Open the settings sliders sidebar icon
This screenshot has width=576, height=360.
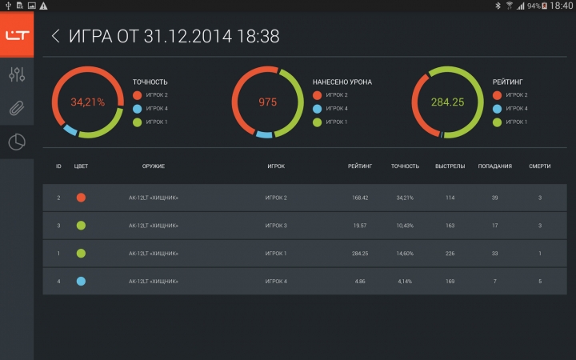[x=17, y=74]
